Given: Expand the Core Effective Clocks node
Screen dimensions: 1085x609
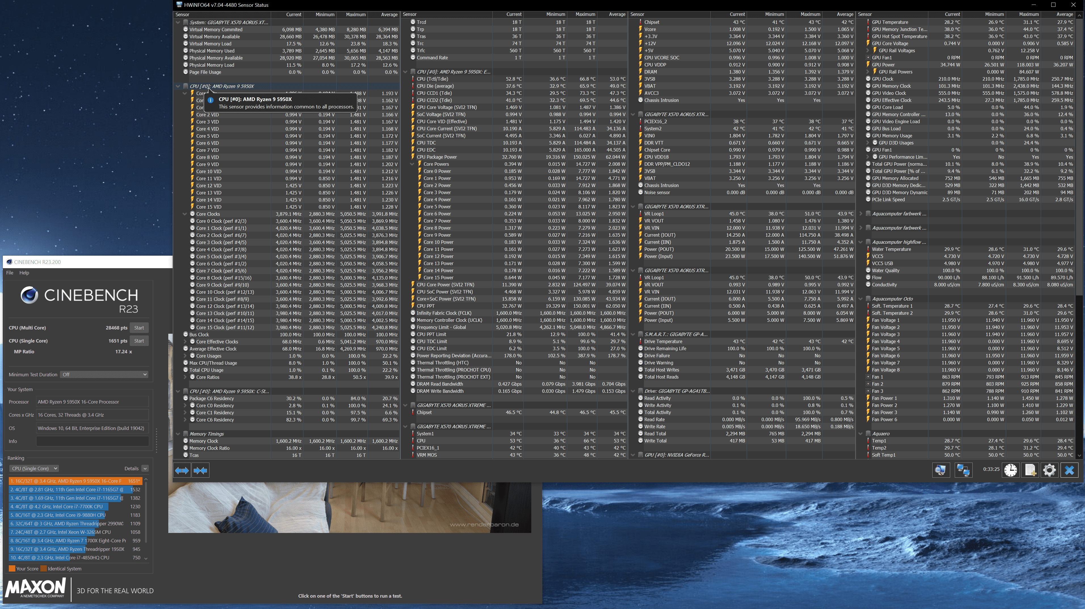Looking at the screenshot, I should pos(184,342).
